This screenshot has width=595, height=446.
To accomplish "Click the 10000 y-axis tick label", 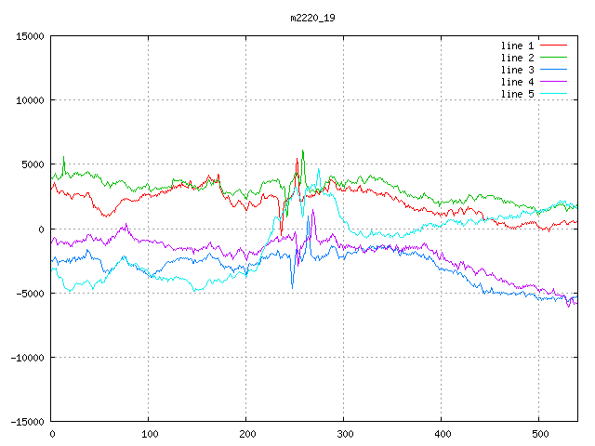I will (30, 100).
